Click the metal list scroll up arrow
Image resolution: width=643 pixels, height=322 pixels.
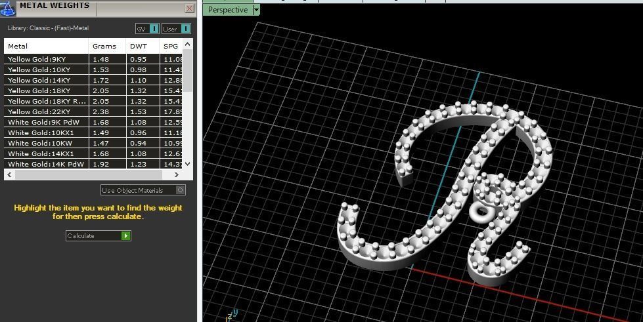[187, 44]
